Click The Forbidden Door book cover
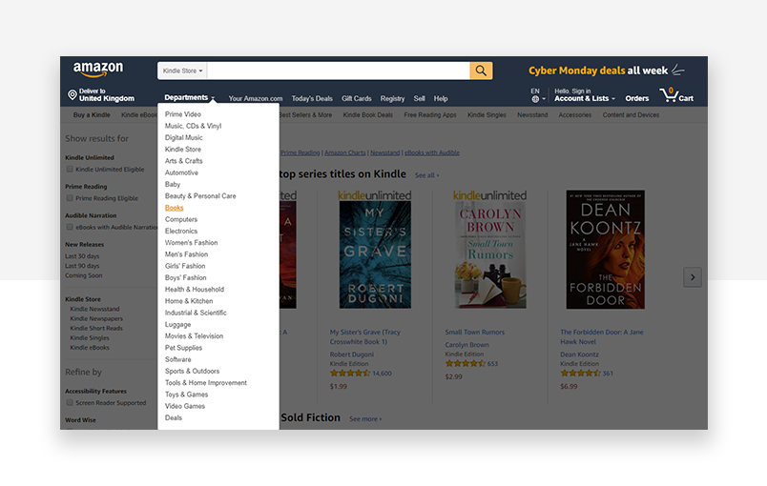Screen dimensions: 767x486 tap(605, 249)
